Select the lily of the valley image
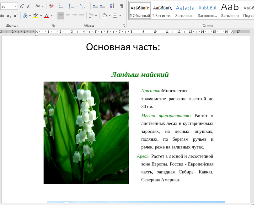 coord(86,133)
